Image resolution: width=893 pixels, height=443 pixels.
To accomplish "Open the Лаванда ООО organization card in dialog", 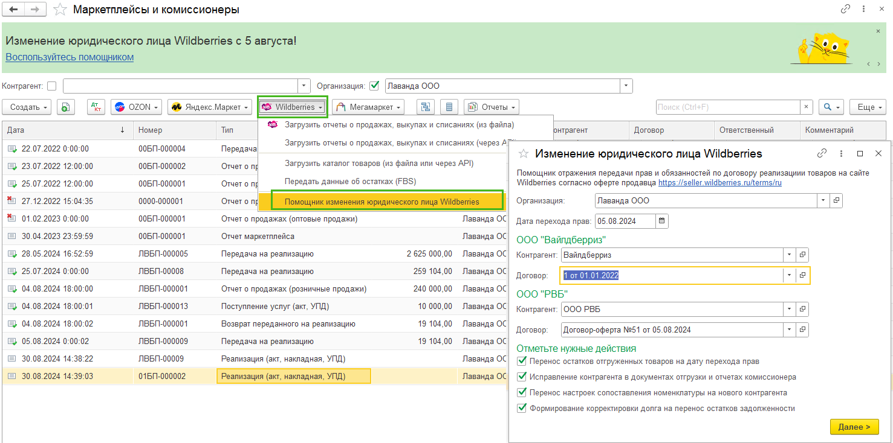I will (836, 200).
